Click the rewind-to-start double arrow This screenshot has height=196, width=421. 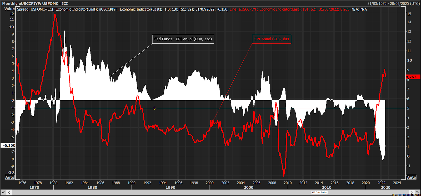point(3,192)
